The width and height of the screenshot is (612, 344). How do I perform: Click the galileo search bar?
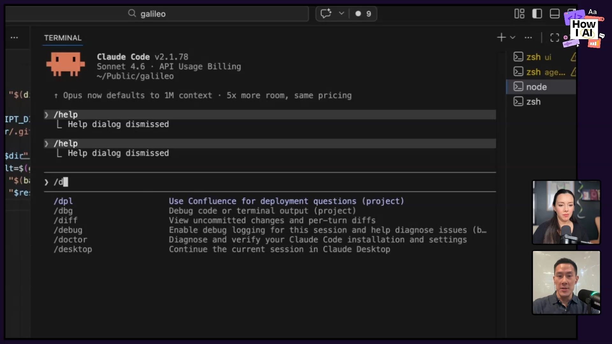tap(157, 14)
